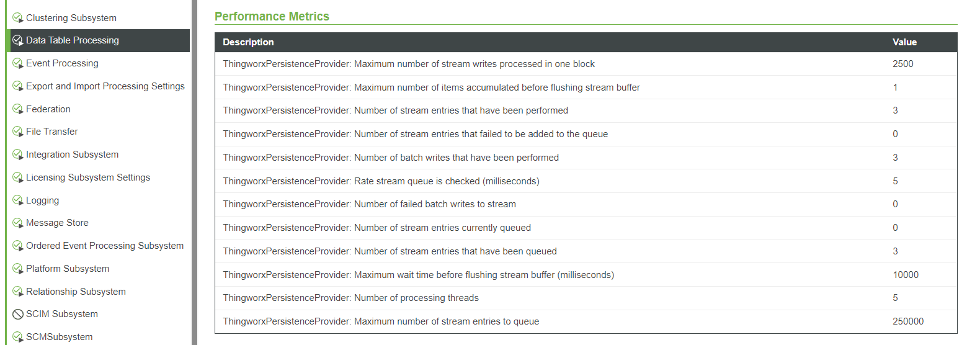Select the Number of processing threads row
The width and height of the screenshot is (967, 345).
coord(412,298)
